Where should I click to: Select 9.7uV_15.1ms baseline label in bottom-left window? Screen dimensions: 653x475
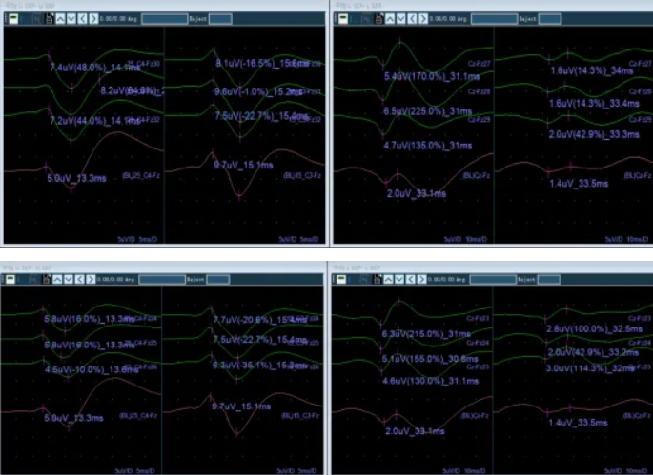pyautogui.click(x=241, y=406)
